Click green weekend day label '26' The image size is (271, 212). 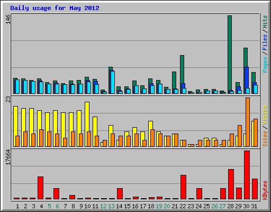(x=214, y=206)
